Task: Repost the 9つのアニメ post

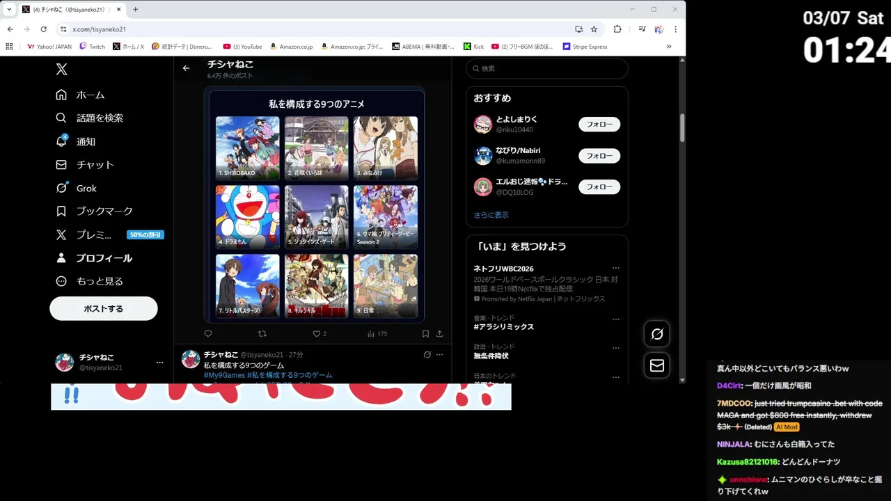Action: (262, 334)
